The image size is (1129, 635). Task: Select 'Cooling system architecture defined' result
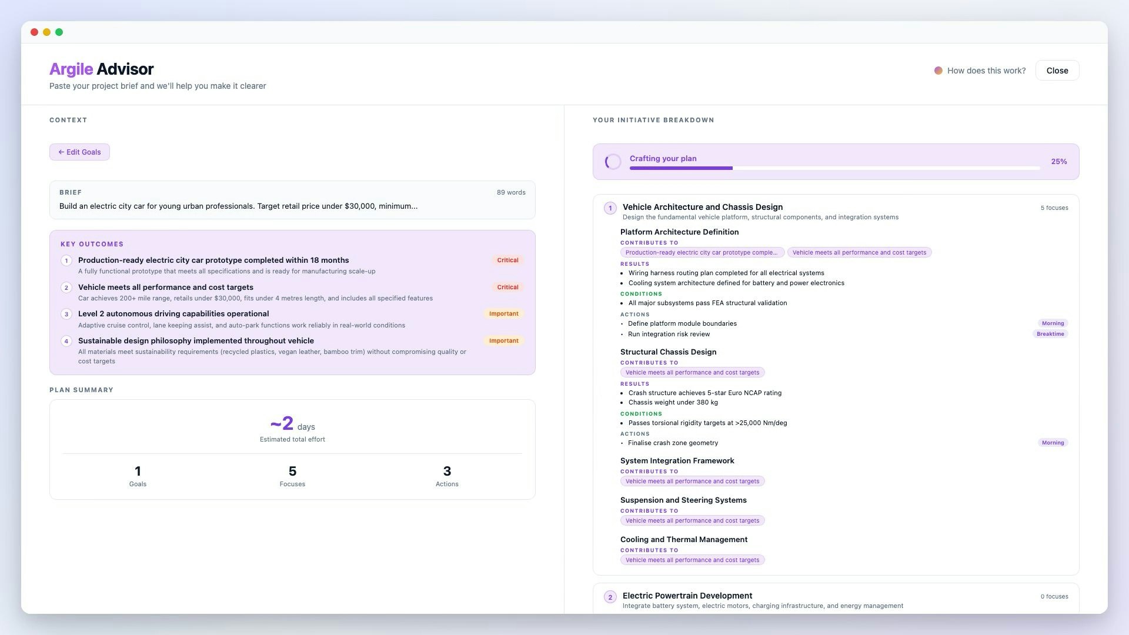[736, 283]
